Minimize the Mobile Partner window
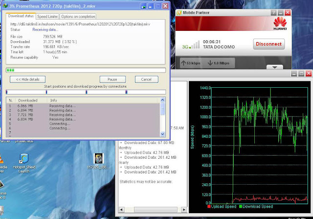The image size is (313, 219). [x=280, y=13]
